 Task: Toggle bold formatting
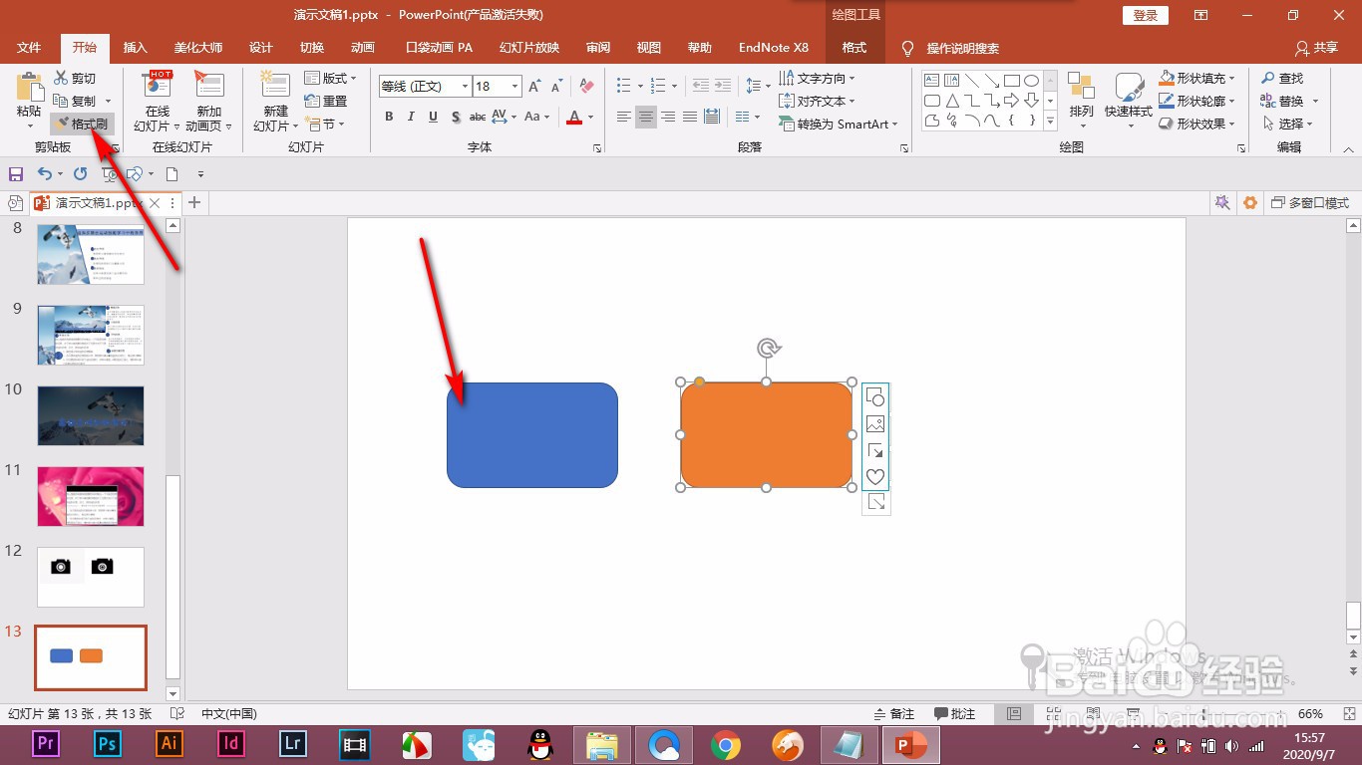(x=389, y=117)
